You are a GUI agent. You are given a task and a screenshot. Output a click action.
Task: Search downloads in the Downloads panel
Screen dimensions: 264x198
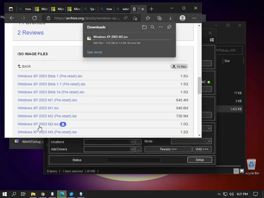click(153, 27)
